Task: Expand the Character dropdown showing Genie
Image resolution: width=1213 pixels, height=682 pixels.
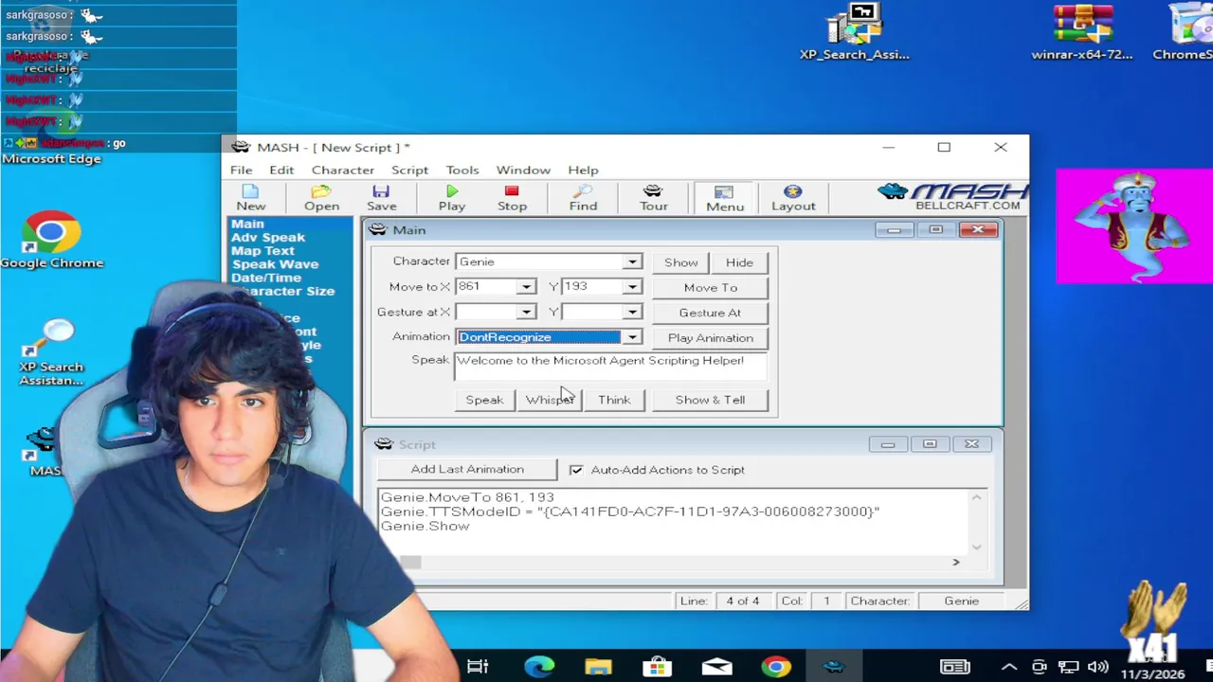Action: (632, 261)
